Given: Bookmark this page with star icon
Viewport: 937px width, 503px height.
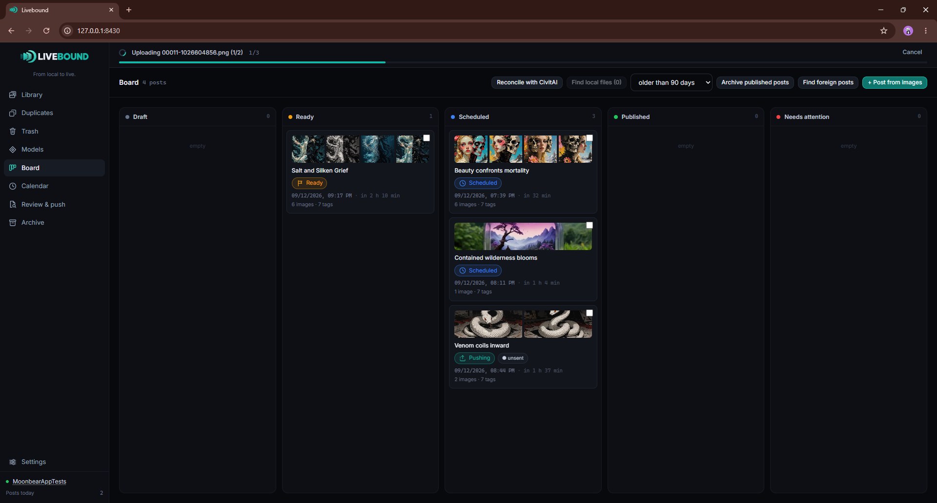Looking at the screenshot, I should (884, 31).
